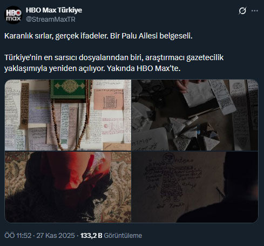Click the sentence 'Yakında HBO Max'te.'

(144, 68)
